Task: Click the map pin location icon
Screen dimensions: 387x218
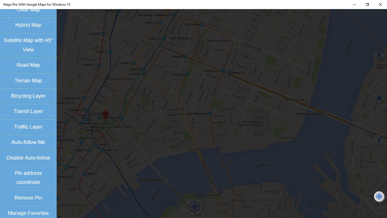Action: tap(379, 56)
